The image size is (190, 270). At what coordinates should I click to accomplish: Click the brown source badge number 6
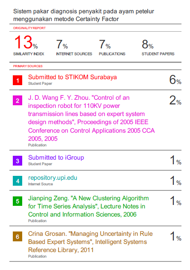click(18, 237)
